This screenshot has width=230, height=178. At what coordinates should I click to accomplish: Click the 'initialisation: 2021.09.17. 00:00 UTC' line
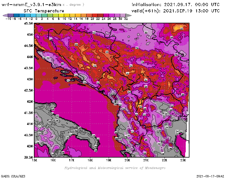click(x=176, y=5)
